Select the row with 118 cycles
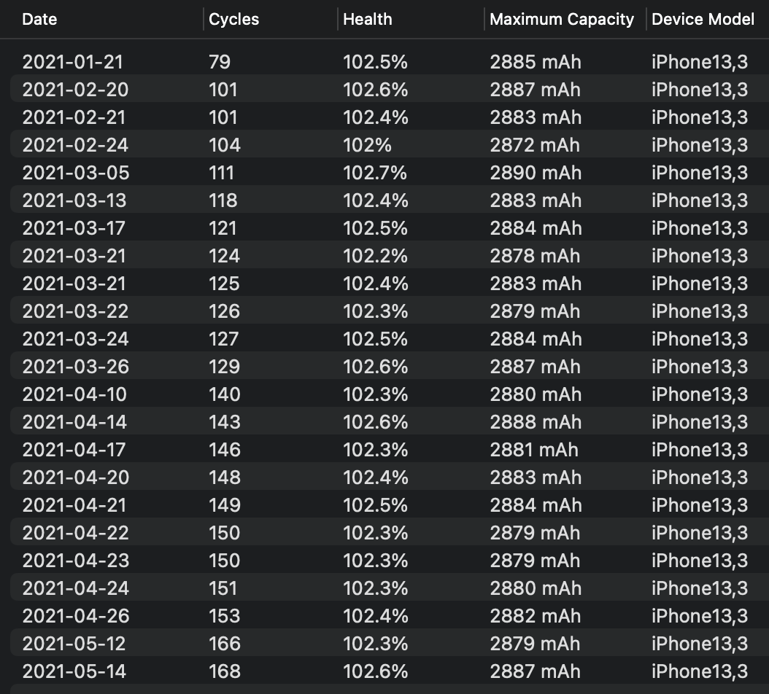This screenshot has height=694, width=769. coord(390,200)
